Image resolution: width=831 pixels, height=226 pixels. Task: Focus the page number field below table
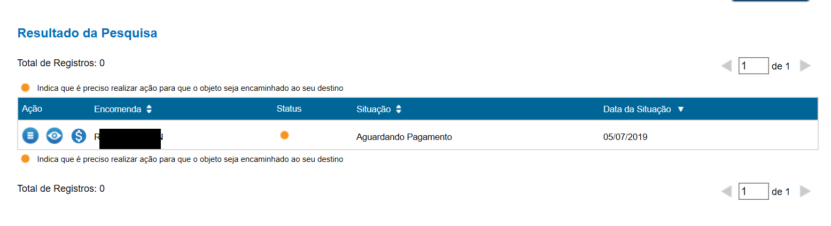click(754, 191)
